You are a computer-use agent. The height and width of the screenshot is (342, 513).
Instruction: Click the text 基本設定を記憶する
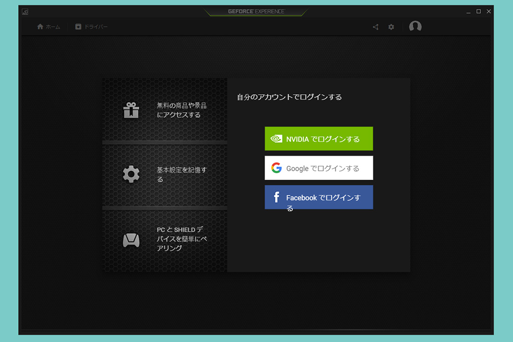tap(181, 175)
